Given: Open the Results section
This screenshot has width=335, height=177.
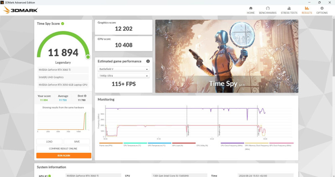Looking at the screenshot, I should pyautogui.click(x=307, y=10).
